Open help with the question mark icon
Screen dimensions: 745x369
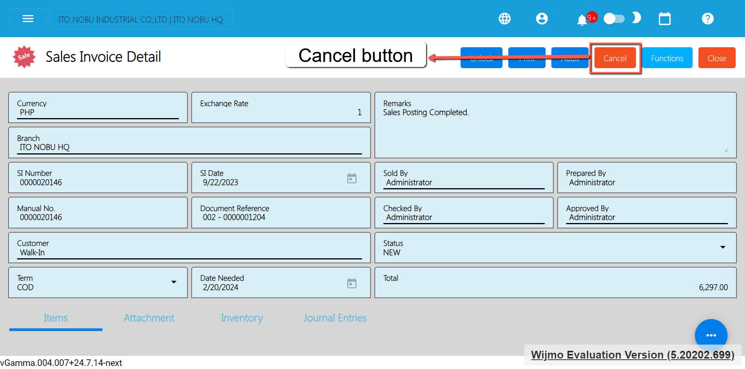(707, 19)
